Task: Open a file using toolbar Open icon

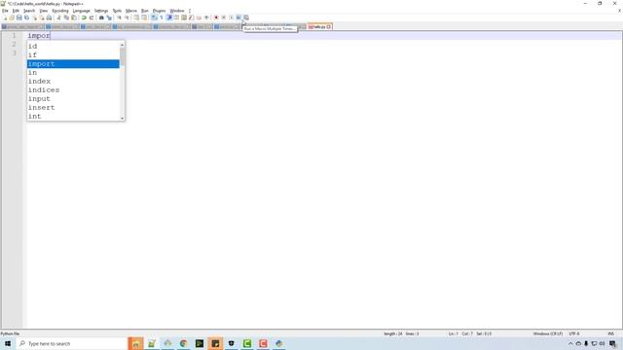Action: 12,17
